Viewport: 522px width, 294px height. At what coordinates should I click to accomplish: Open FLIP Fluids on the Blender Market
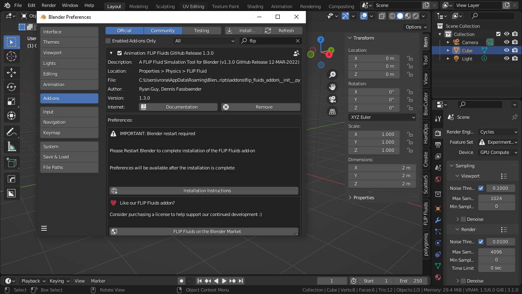(204, 232)
